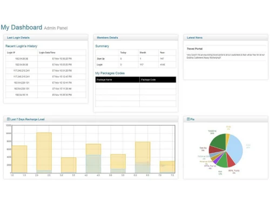270x202 pixels.
Task: Open the My Dashboard page heading
Action: [22, 27]
